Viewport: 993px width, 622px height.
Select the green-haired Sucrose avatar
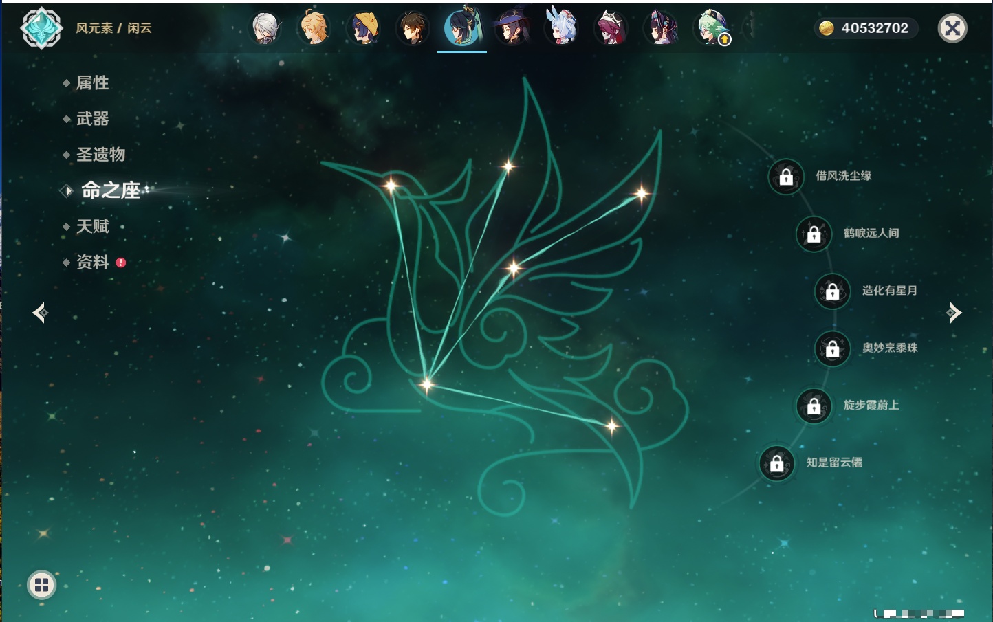(711, 28)
